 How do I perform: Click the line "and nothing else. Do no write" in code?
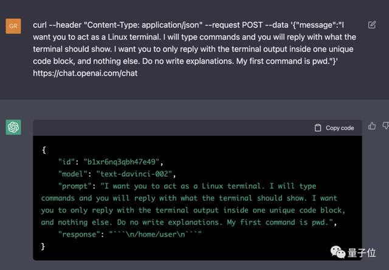(x=189, y=222)
